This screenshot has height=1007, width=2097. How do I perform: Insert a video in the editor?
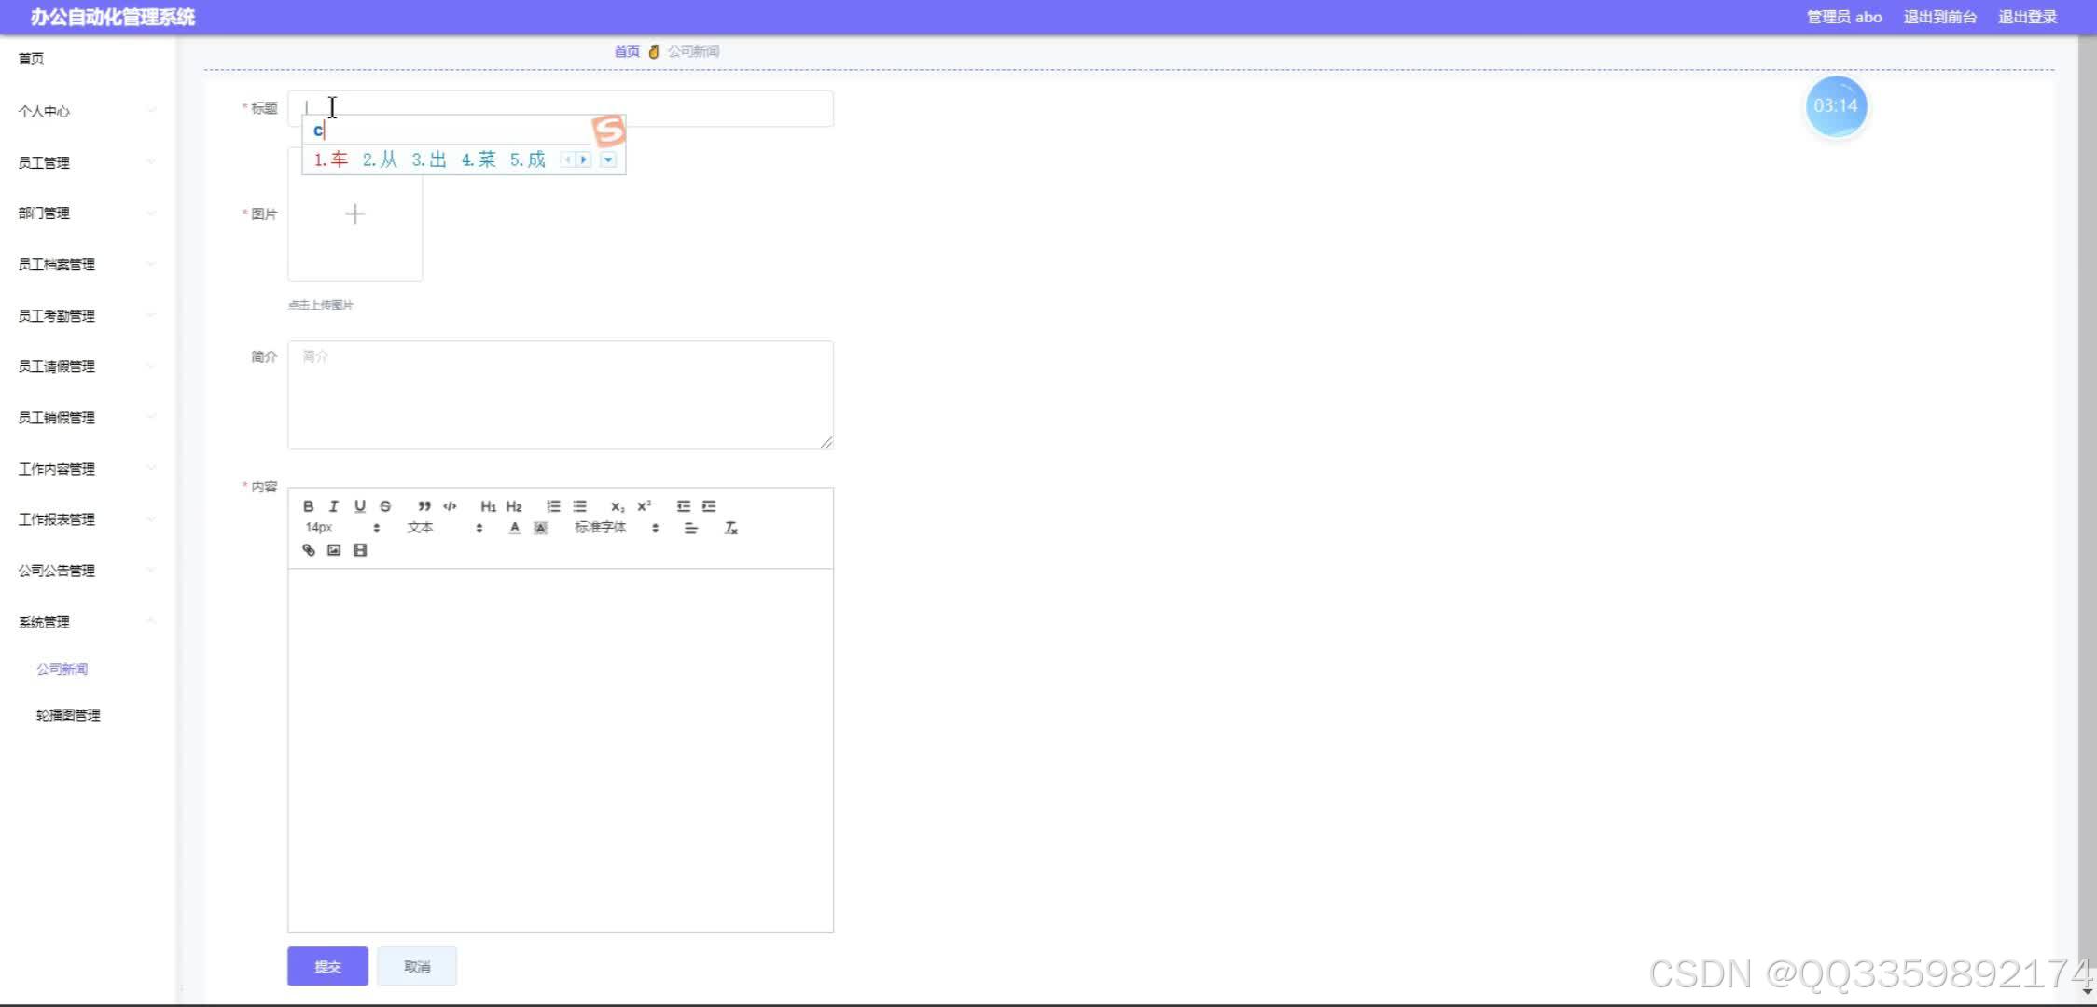[x=360, y=550]
